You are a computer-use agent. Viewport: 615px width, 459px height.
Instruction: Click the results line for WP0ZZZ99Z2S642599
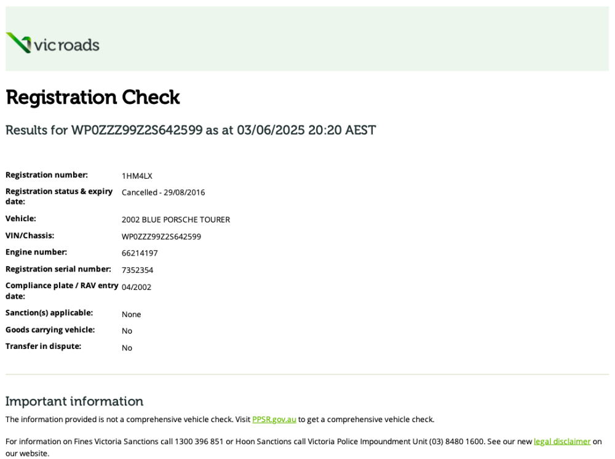[x=191, y=130]
